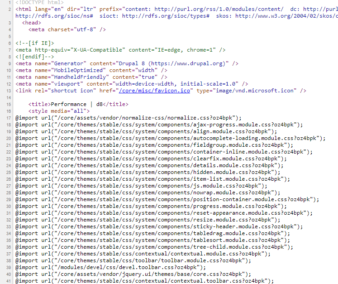Click the style media="all" tag
This screenshot has width=338, height=284.
(59, 111)
